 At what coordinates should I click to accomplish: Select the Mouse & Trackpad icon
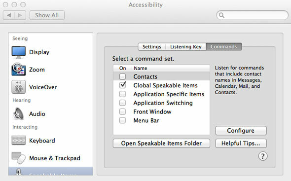19,158
